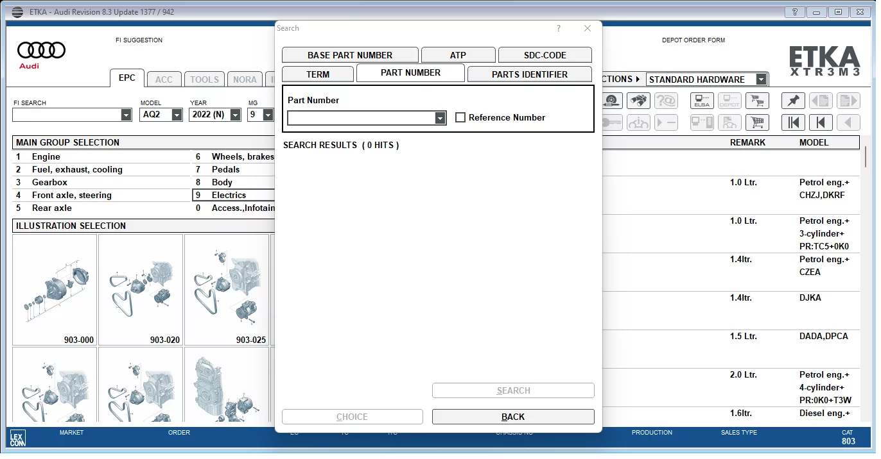This screenshot has width=881, height=459.
Task: Click the previous page bar-arrow icon
Action: [821, 122]
